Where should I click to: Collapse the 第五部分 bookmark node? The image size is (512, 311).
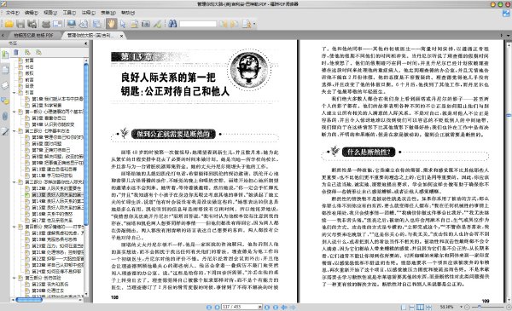[15, 278]
